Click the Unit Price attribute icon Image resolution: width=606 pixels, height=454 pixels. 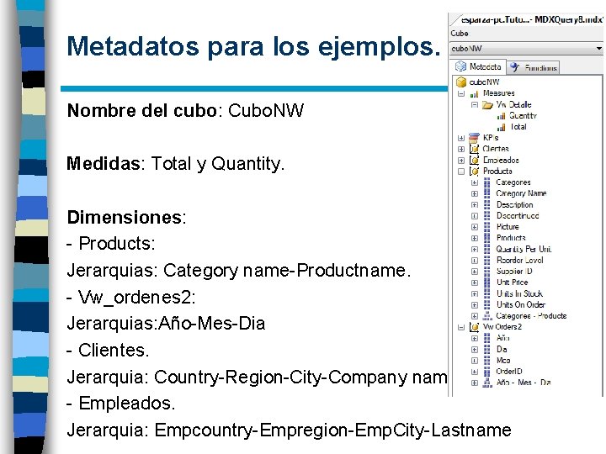(x=487, y=282)
